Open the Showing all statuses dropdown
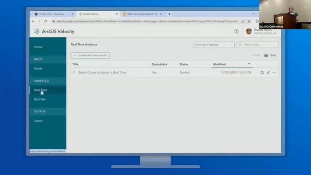Viewport: 311px width, 175px height. pyautogui.click(x=213, y=45)
